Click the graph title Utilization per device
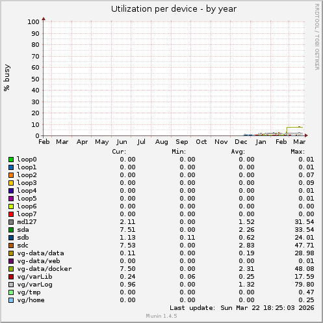This screenshot has height=323, width=323. point(174,9)
